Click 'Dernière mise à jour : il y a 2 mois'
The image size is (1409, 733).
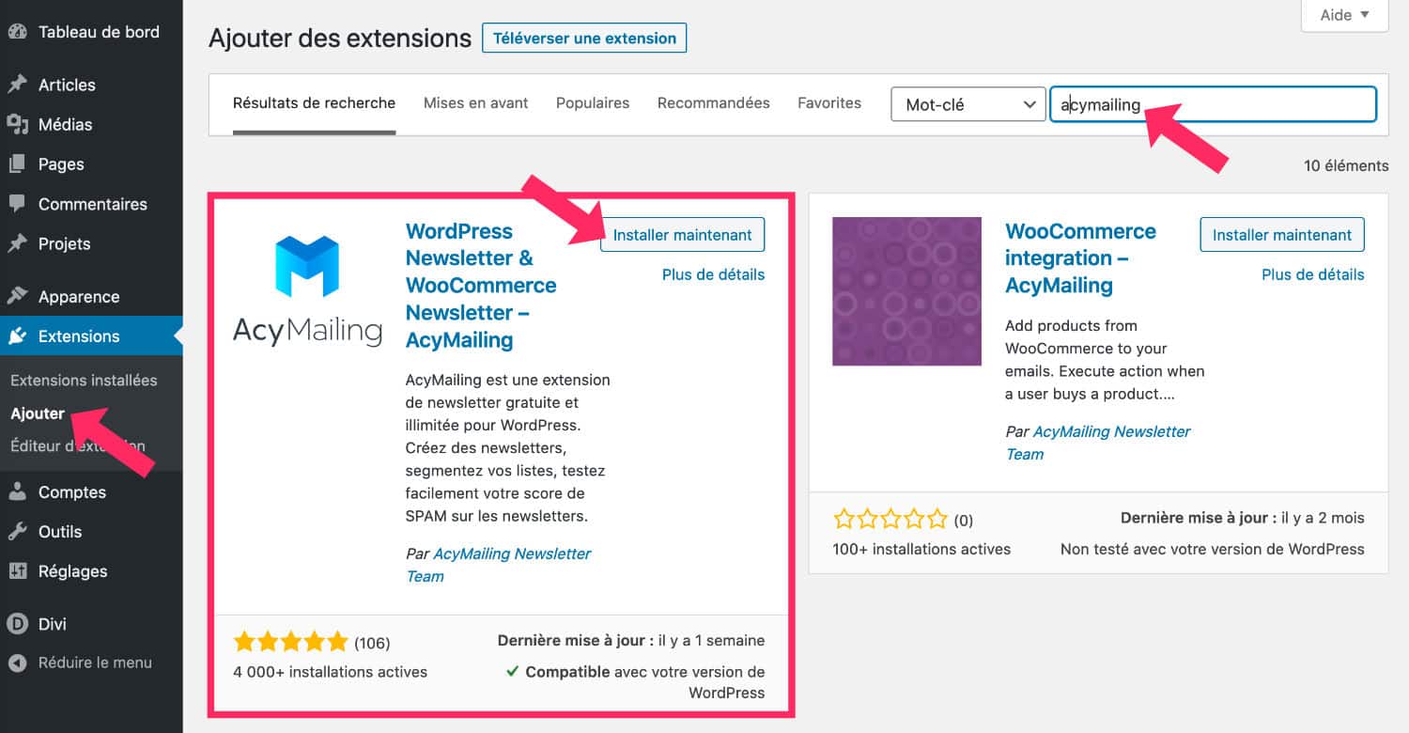click(1242, 518)
